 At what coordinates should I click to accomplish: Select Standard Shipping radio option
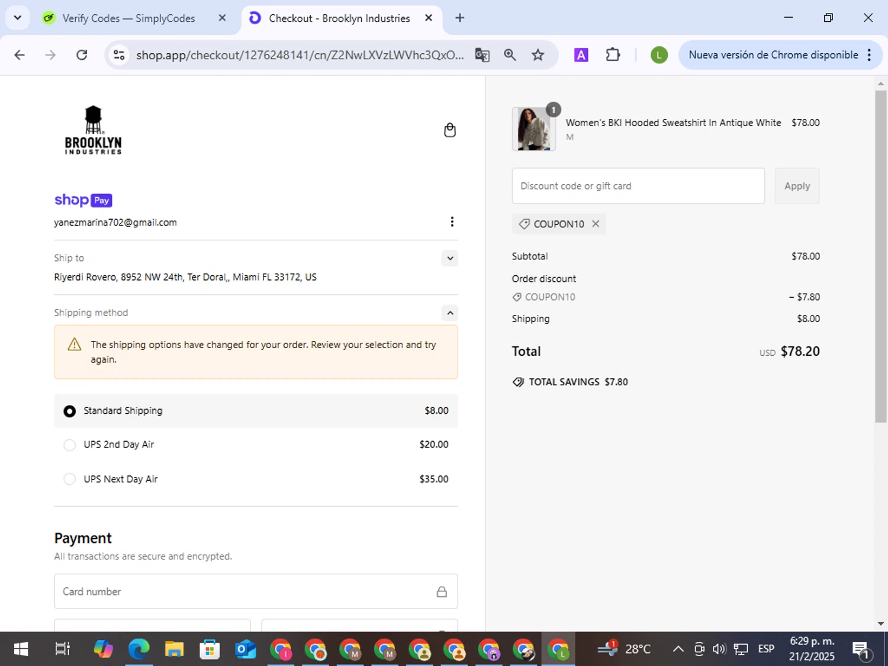[x=69, y=411]
